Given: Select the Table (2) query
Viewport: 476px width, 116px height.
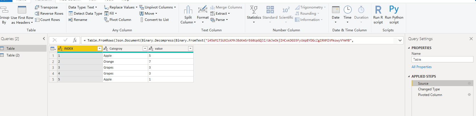Looking at the screenshot, I should point(23,55).
